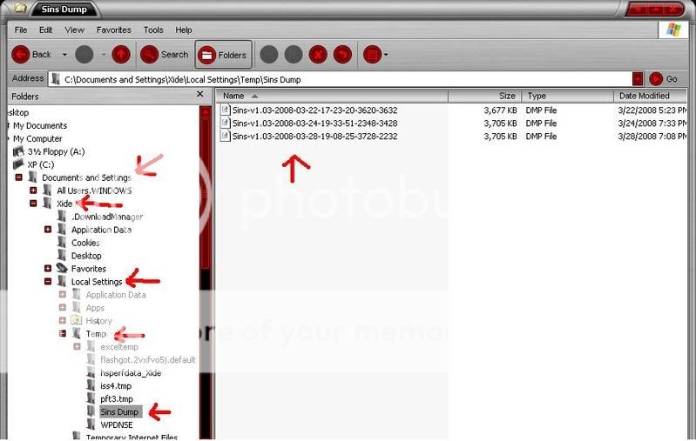This screenshot has height=441, width=696.
Task: Open the Search pane
Action: (165, 55)
